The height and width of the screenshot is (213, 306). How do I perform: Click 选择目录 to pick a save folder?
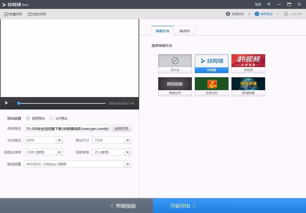click(x=121, y=128)
